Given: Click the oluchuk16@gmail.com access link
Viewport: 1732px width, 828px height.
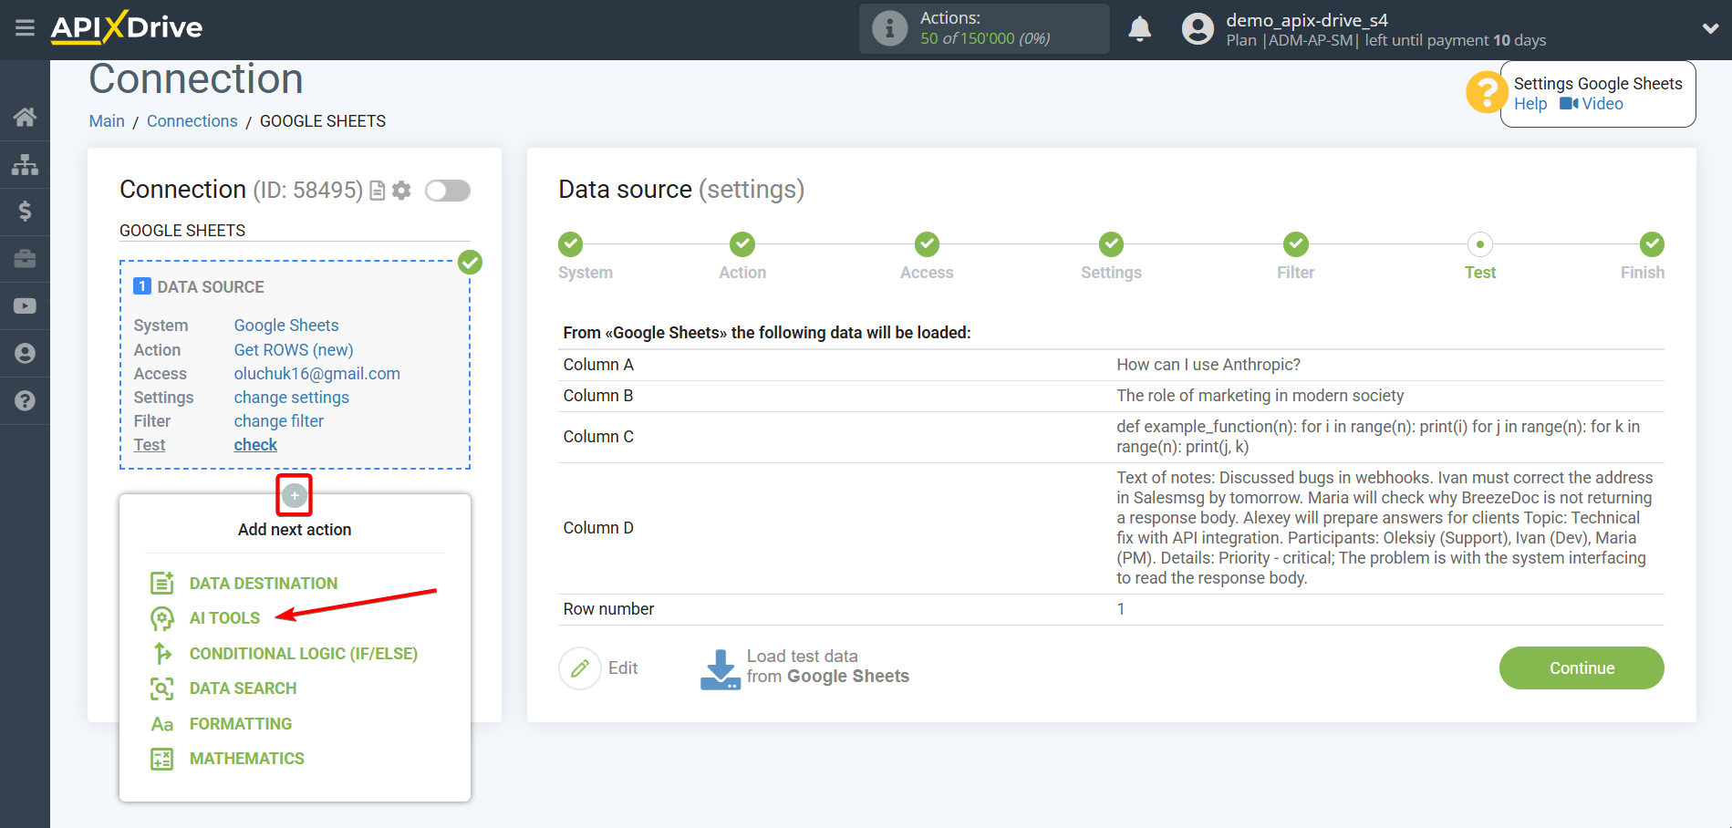Looking at the screenshot, I should 317,374.
